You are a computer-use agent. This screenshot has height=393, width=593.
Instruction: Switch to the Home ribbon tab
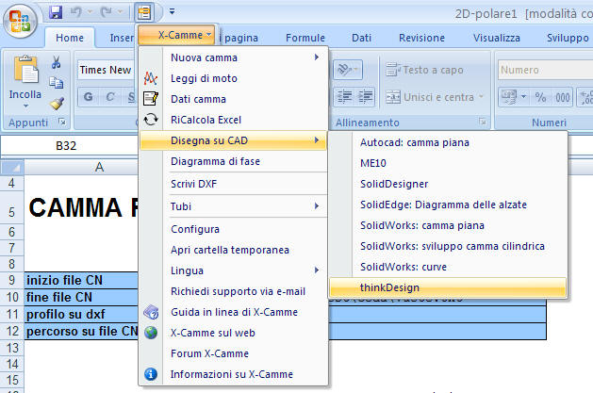70,38
